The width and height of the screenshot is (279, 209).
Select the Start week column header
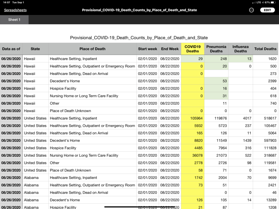coord(148,49)
